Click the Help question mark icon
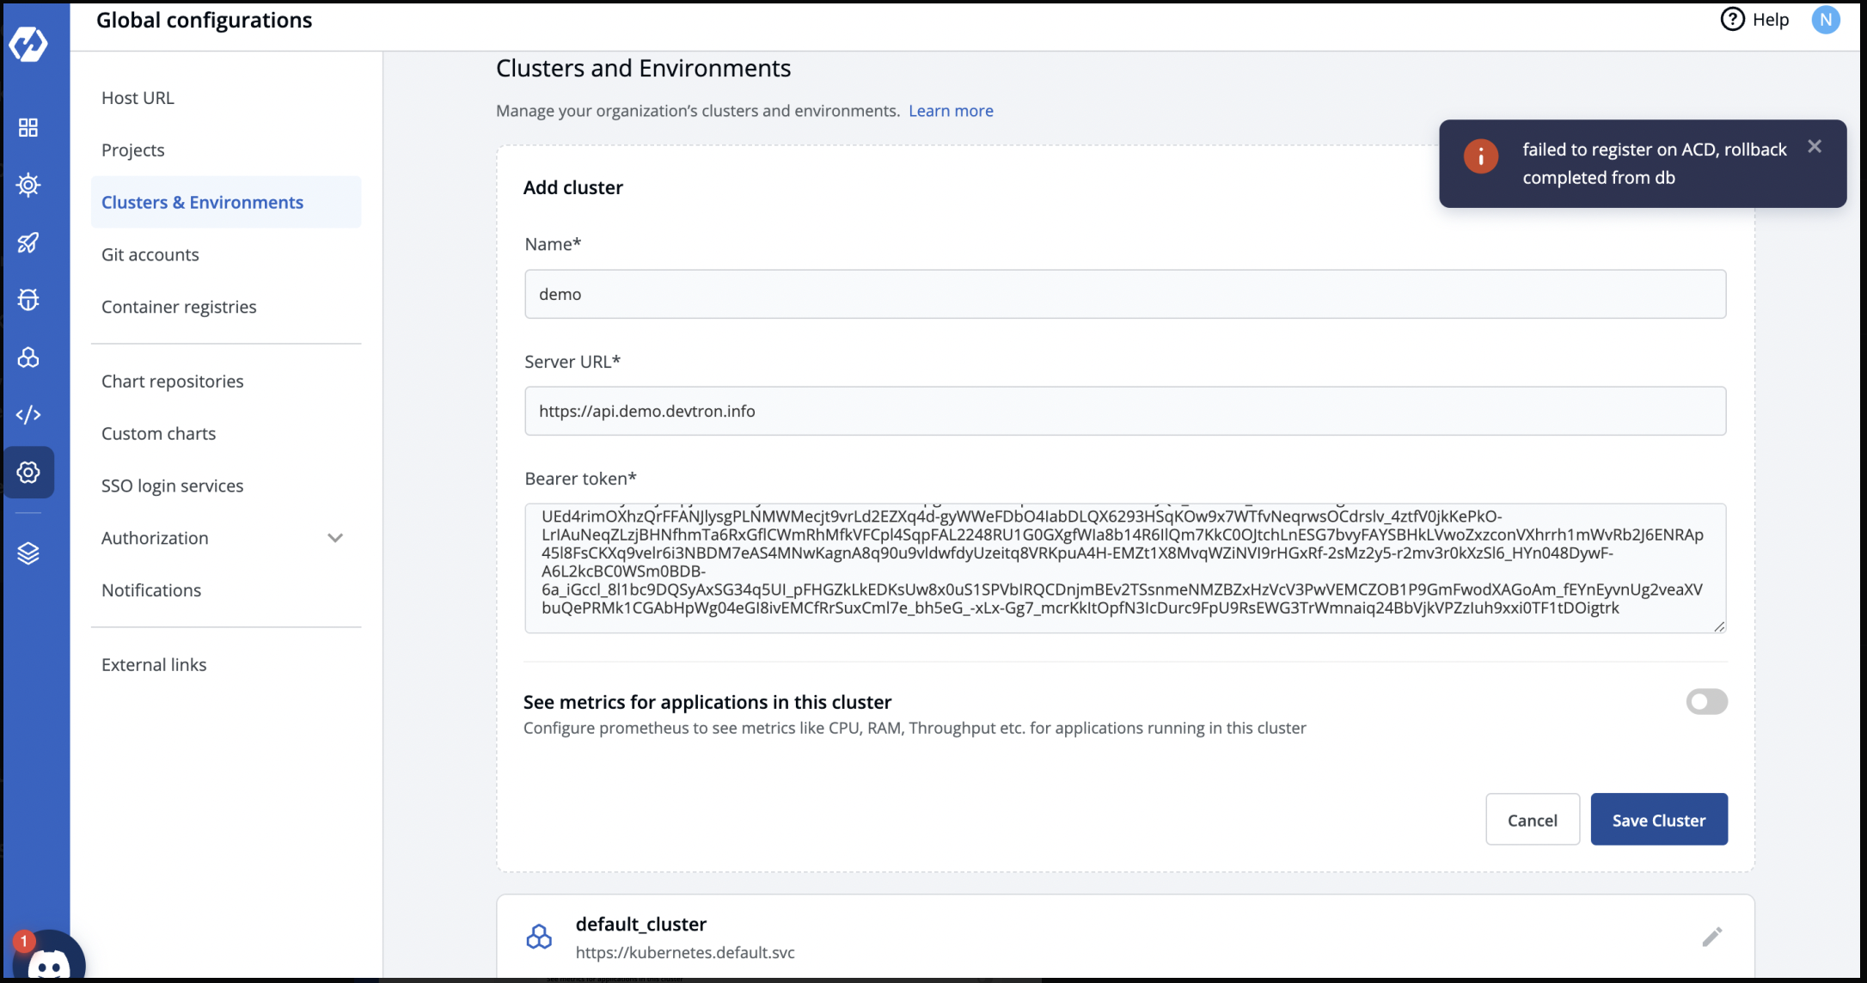1867x983 pixels. point(1732,20)
